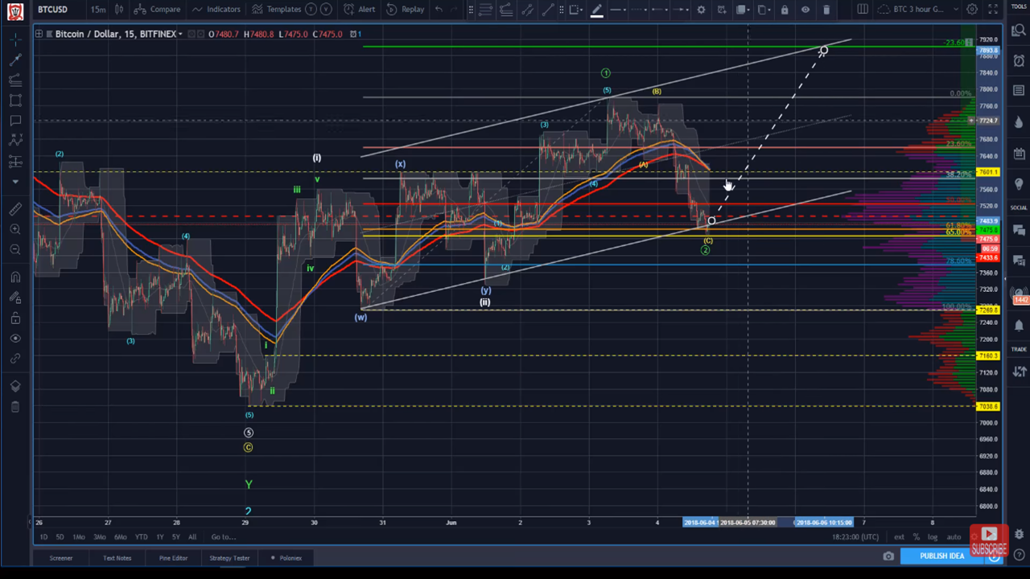Toggle magnet mode for drawings
This screenshot has height=579, width=1030.
point(15,277)
